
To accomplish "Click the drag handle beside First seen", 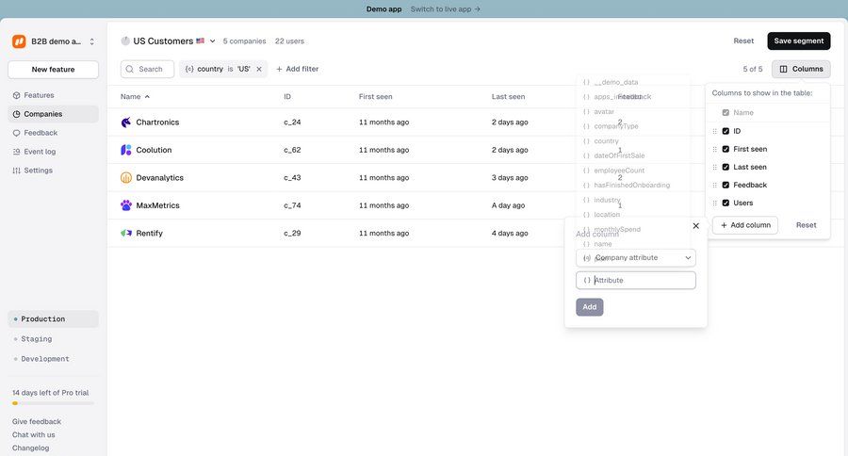I will click(x=714, y=149).
